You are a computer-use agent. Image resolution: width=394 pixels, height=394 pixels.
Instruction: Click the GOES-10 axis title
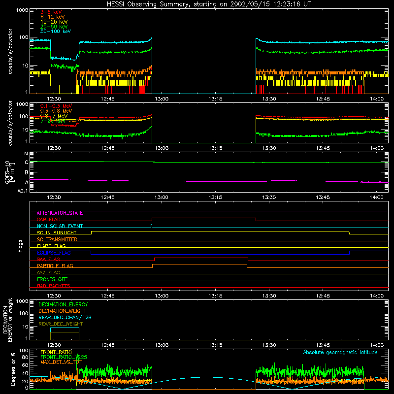tap(9, 172)
